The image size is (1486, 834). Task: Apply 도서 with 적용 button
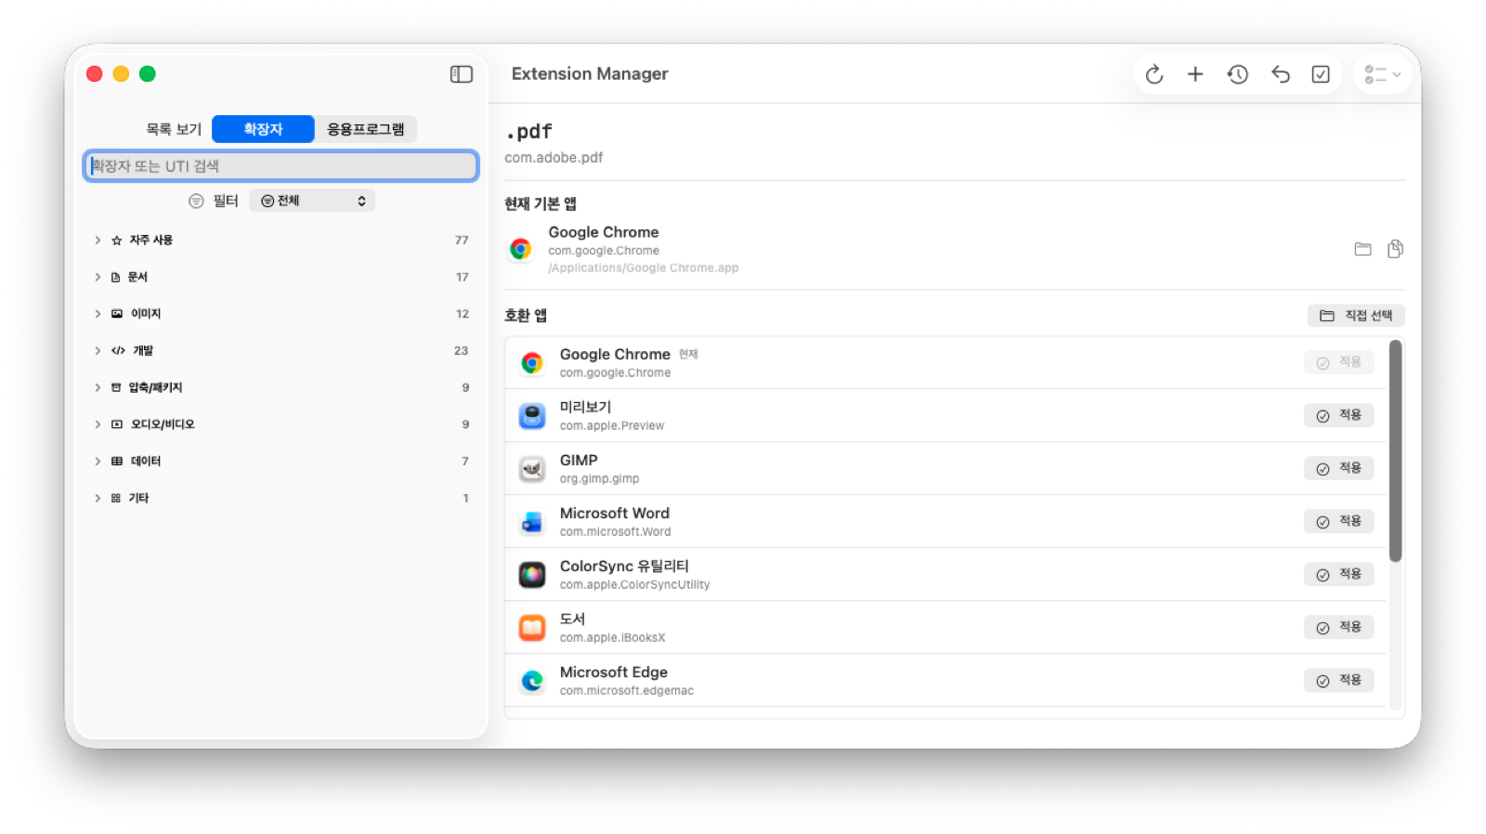[1338, 627]
